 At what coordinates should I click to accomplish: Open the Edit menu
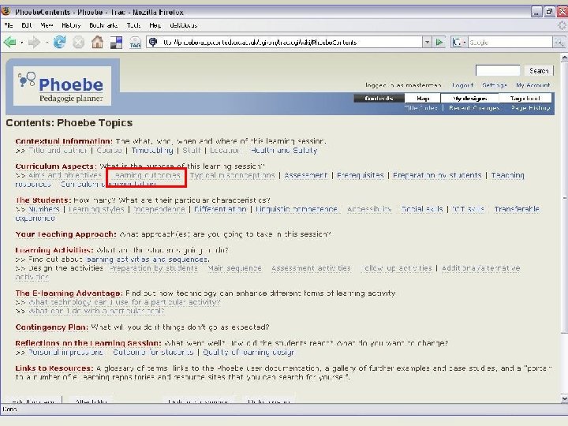27,25
